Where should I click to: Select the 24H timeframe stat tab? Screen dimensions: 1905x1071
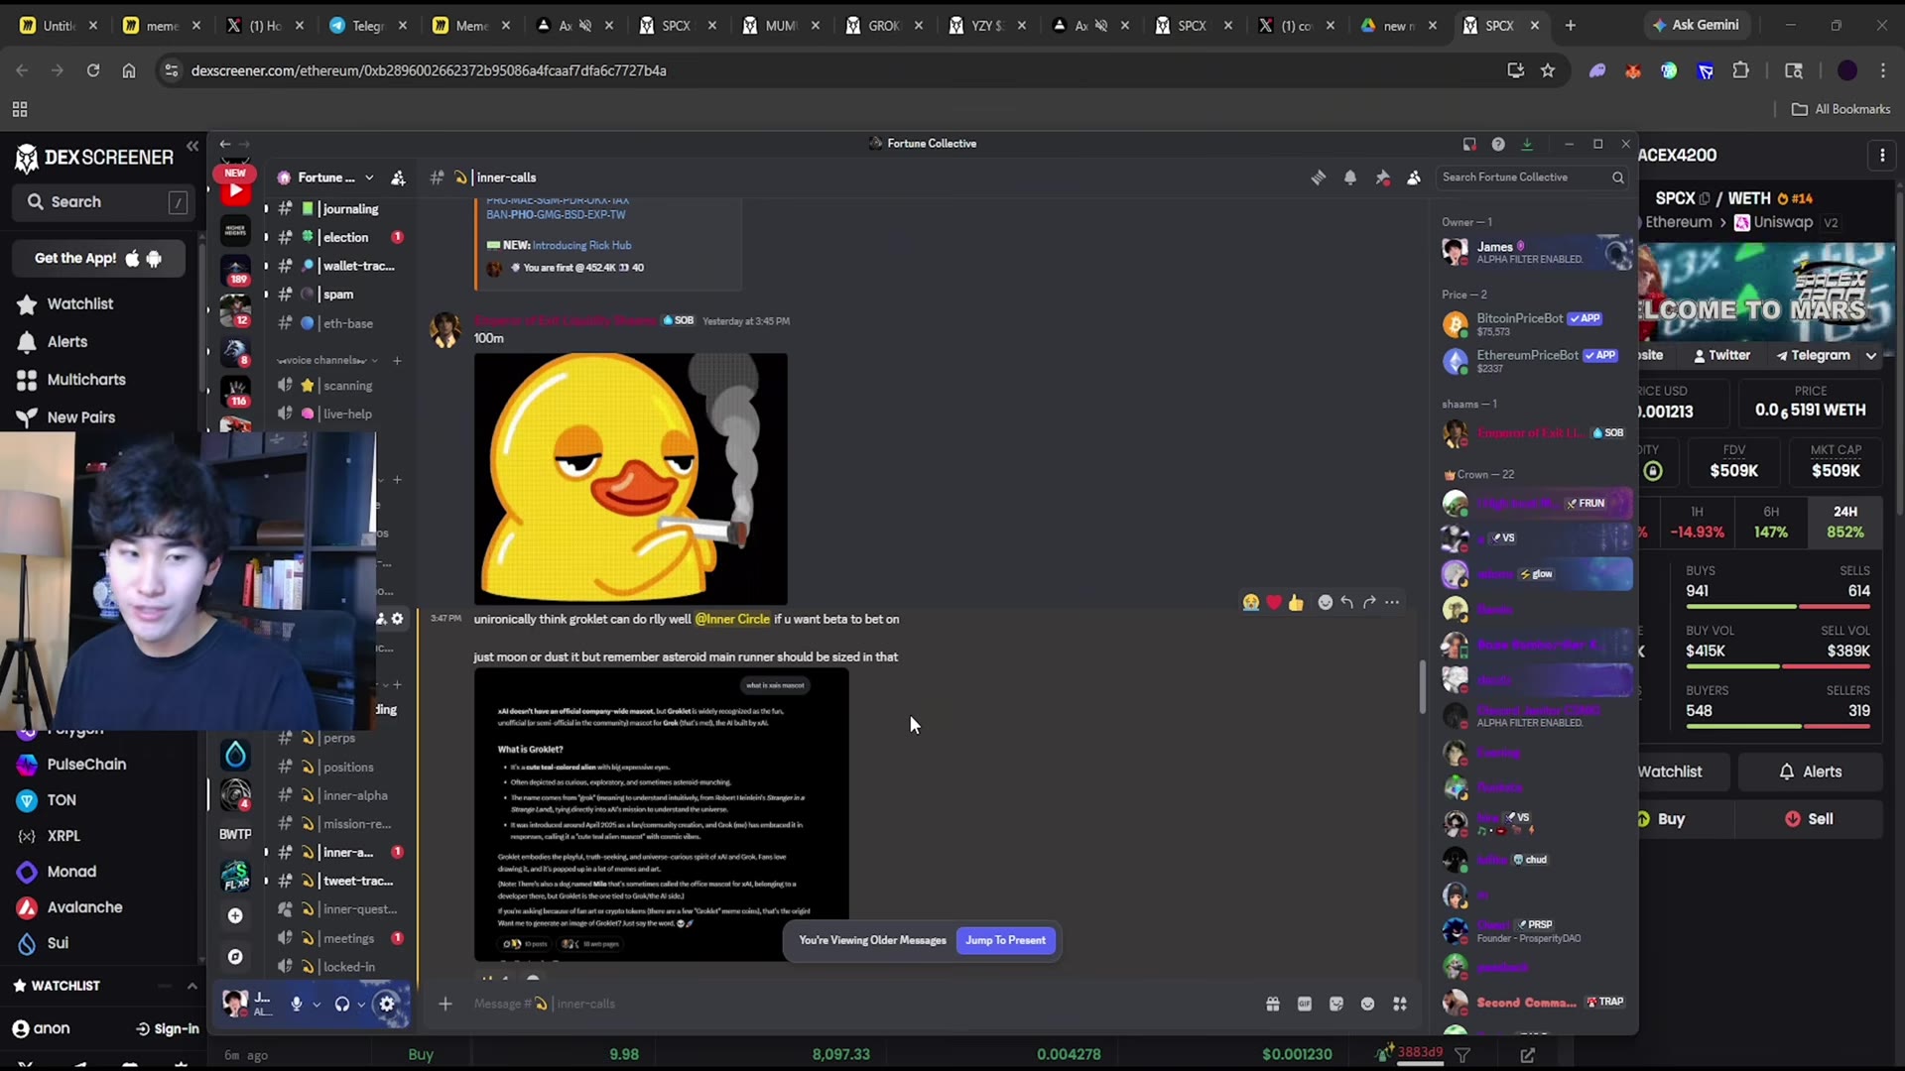coord(1844,522)
